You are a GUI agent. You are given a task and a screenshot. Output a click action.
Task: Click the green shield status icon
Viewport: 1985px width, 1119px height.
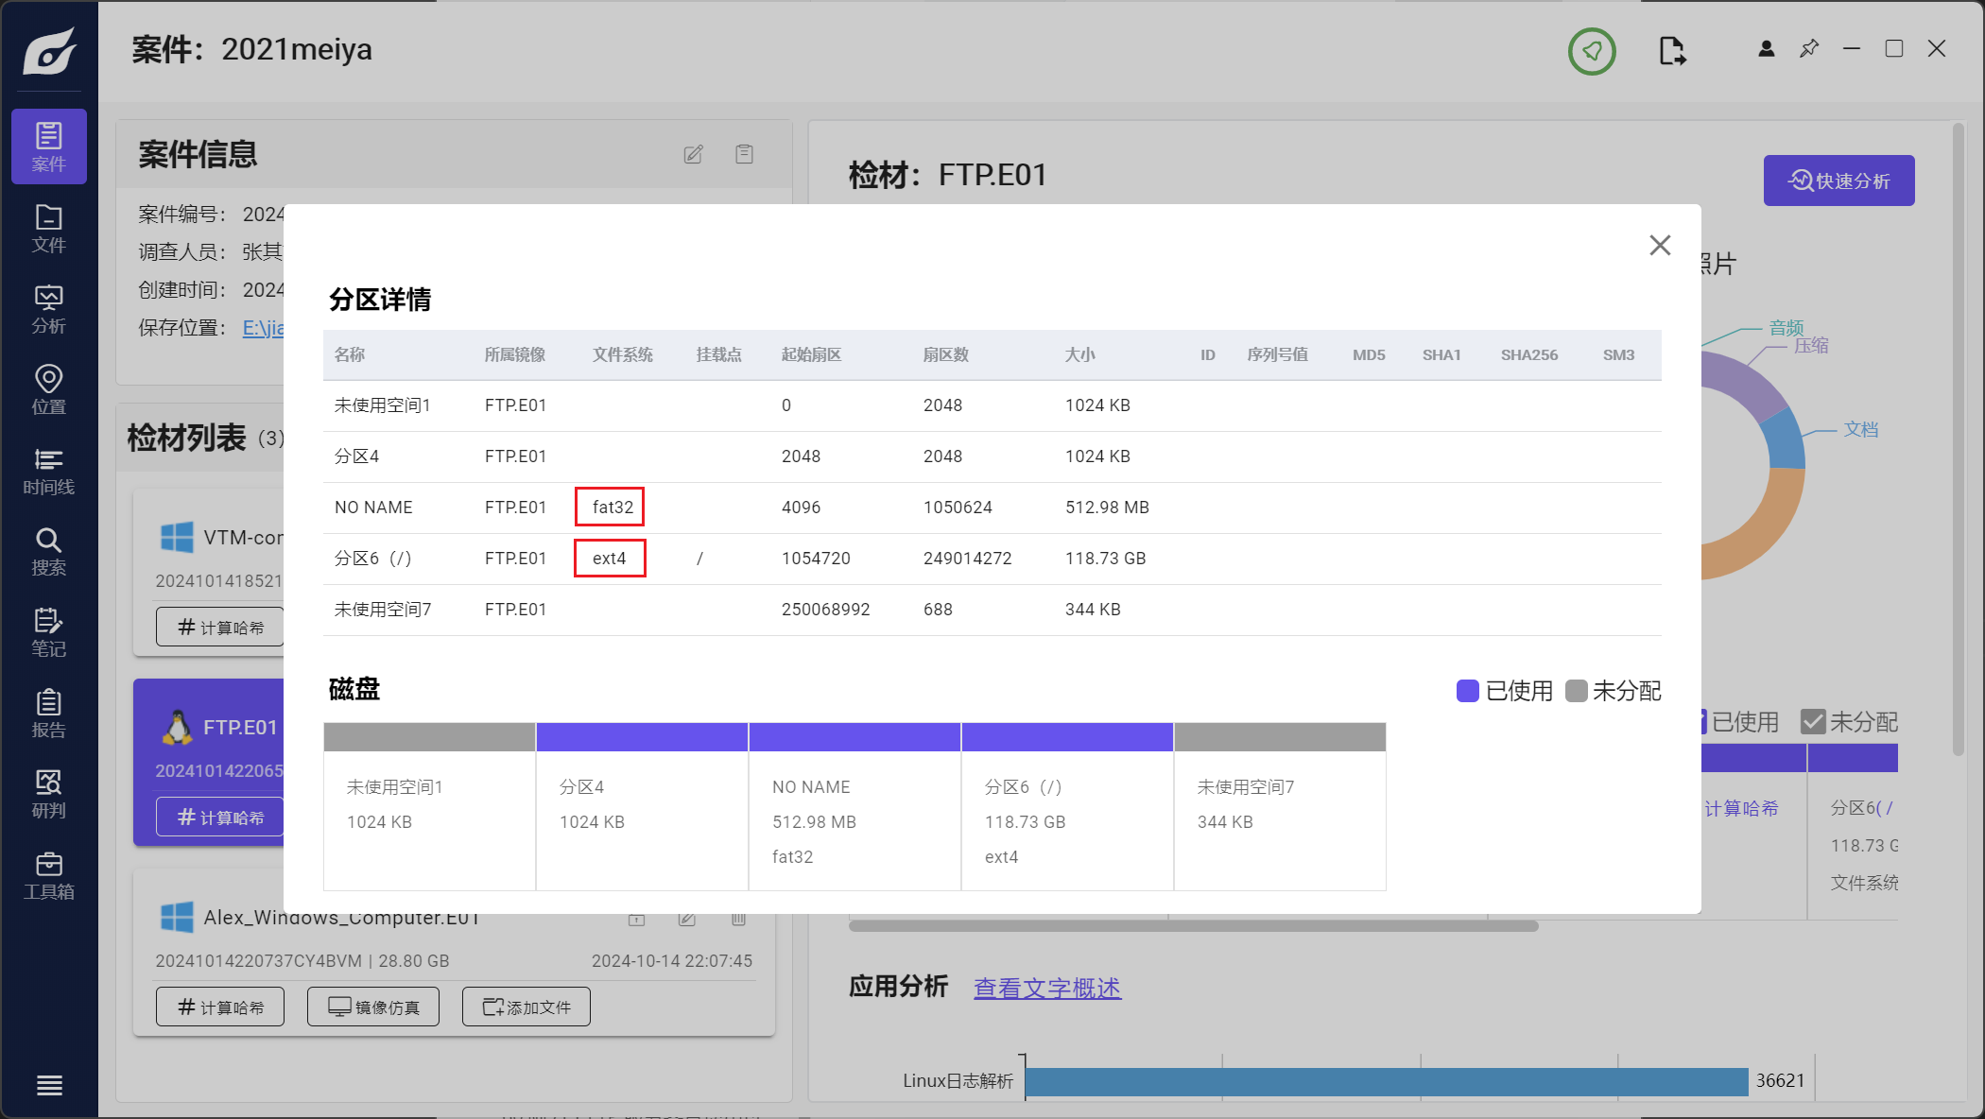tap(1592, 51)
